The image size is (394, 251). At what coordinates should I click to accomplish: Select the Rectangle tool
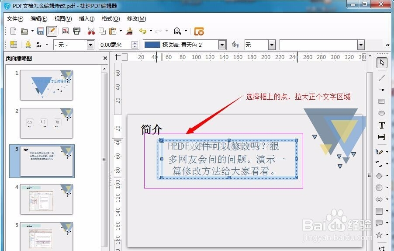tap(381, 101)
